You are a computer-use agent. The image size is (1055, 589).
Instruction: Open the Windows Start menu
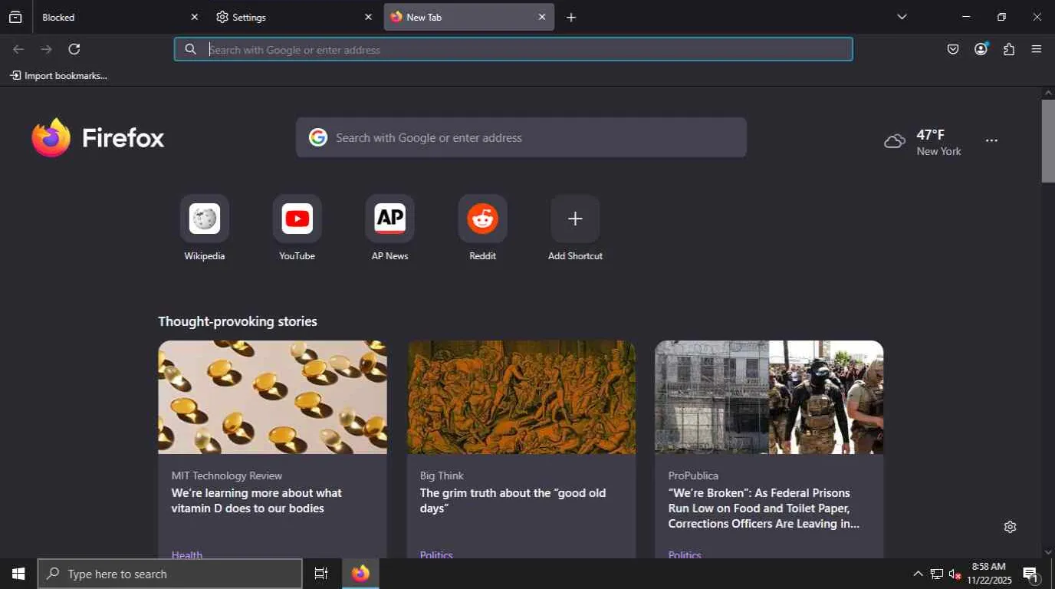18,574
